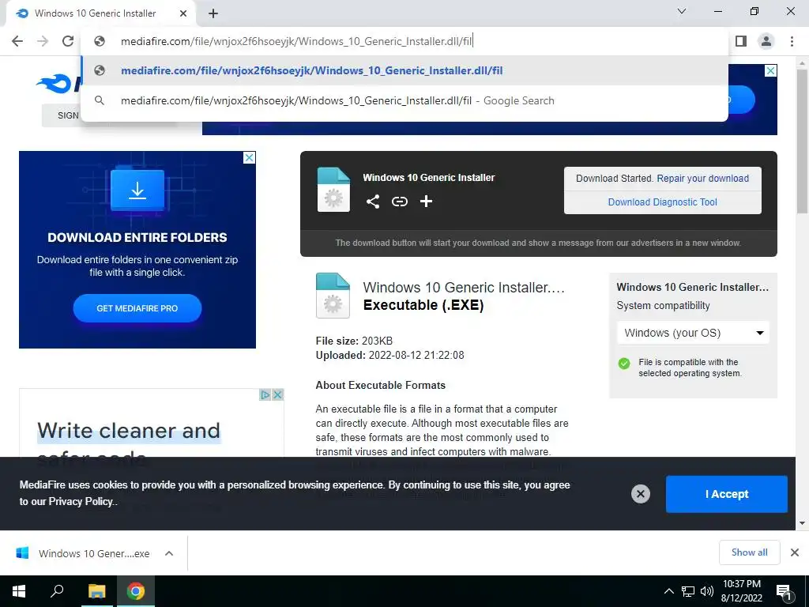Open the Chrome profile avatar
809x607 pixels.
tap(766, 41)
